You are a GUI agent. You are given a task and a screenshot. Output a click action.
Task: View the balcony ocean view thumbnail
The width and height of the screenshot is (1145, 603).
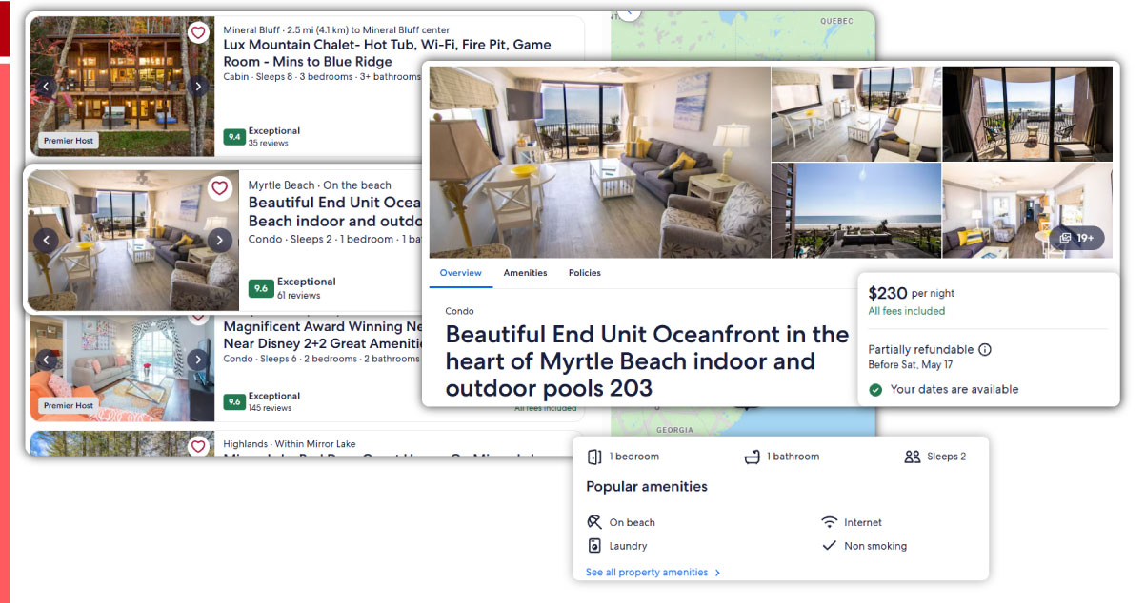(1027, 113)
